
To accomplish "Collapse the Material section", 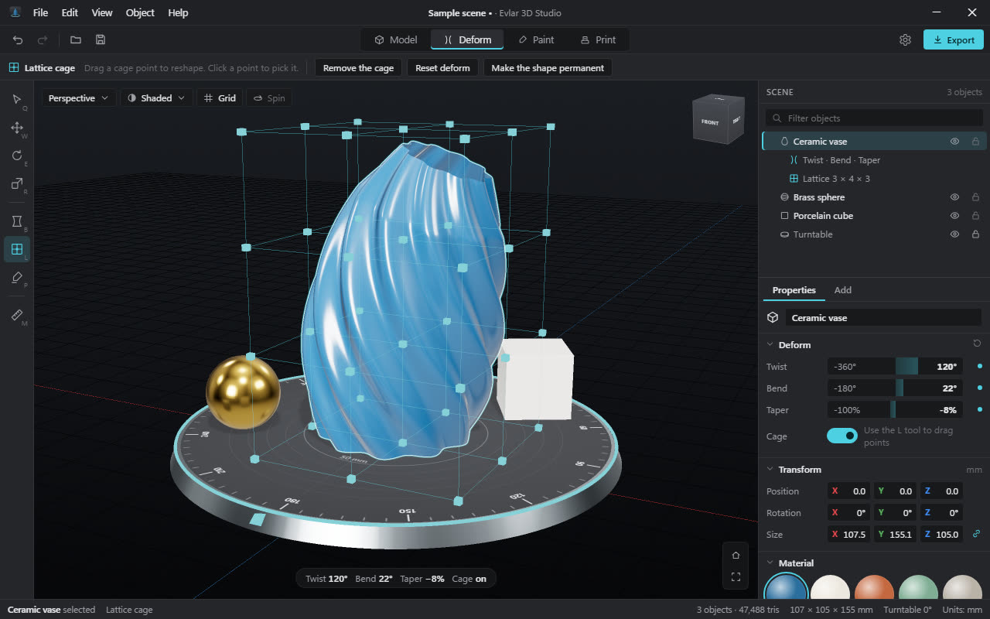I will click(x=770, y=563).
